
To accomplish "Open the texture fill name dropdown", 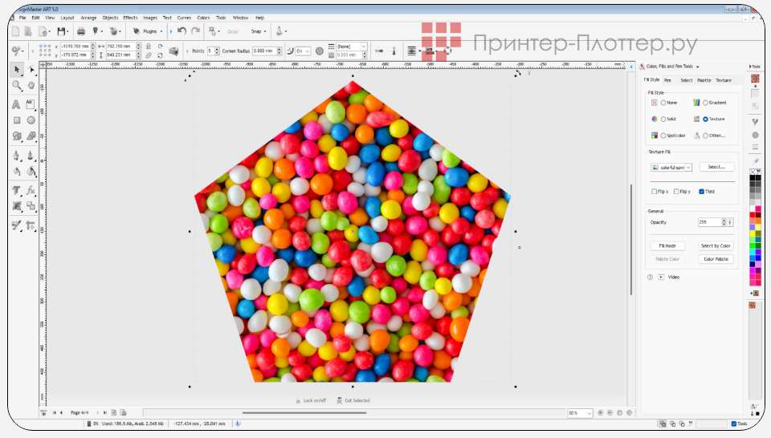I will 671,167.
